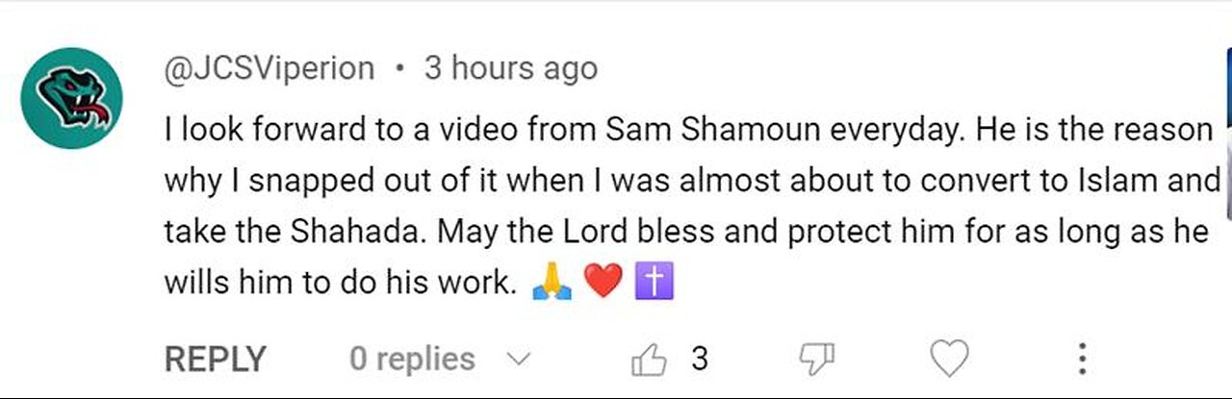Viewport: 1232px width, 399px height.
Task: Heart the comment by JCSViperion
Action: pos(948,361)
